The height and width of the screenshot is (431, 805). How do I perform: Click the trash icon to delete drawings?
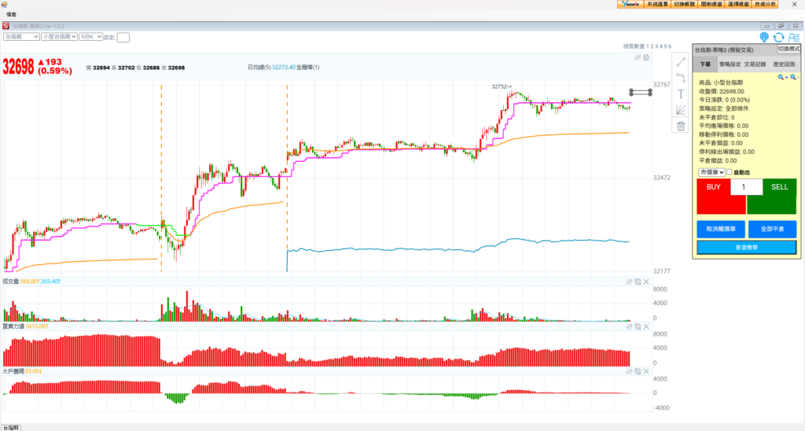(x=681, y=126)
